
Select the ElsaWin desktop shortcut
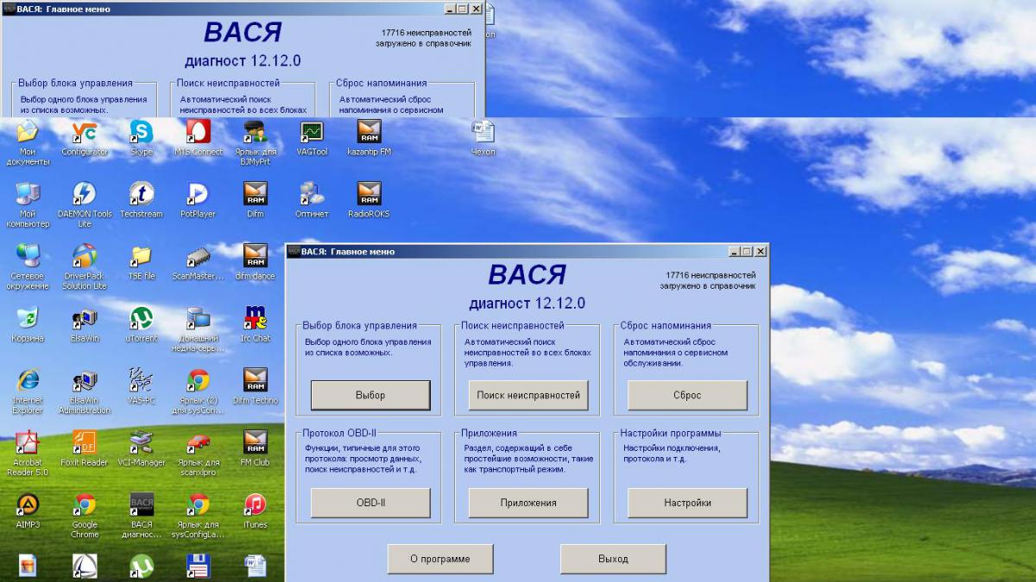85,323
